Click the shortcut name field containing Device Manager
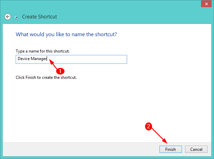214x159 pixels. tap(71, 59)
